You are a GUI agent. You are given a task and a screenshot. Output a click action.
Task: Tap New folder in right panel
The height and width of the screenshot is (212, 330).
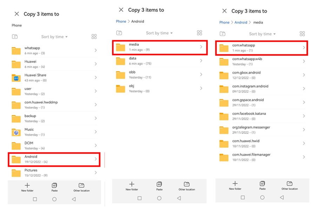point(235,185)
